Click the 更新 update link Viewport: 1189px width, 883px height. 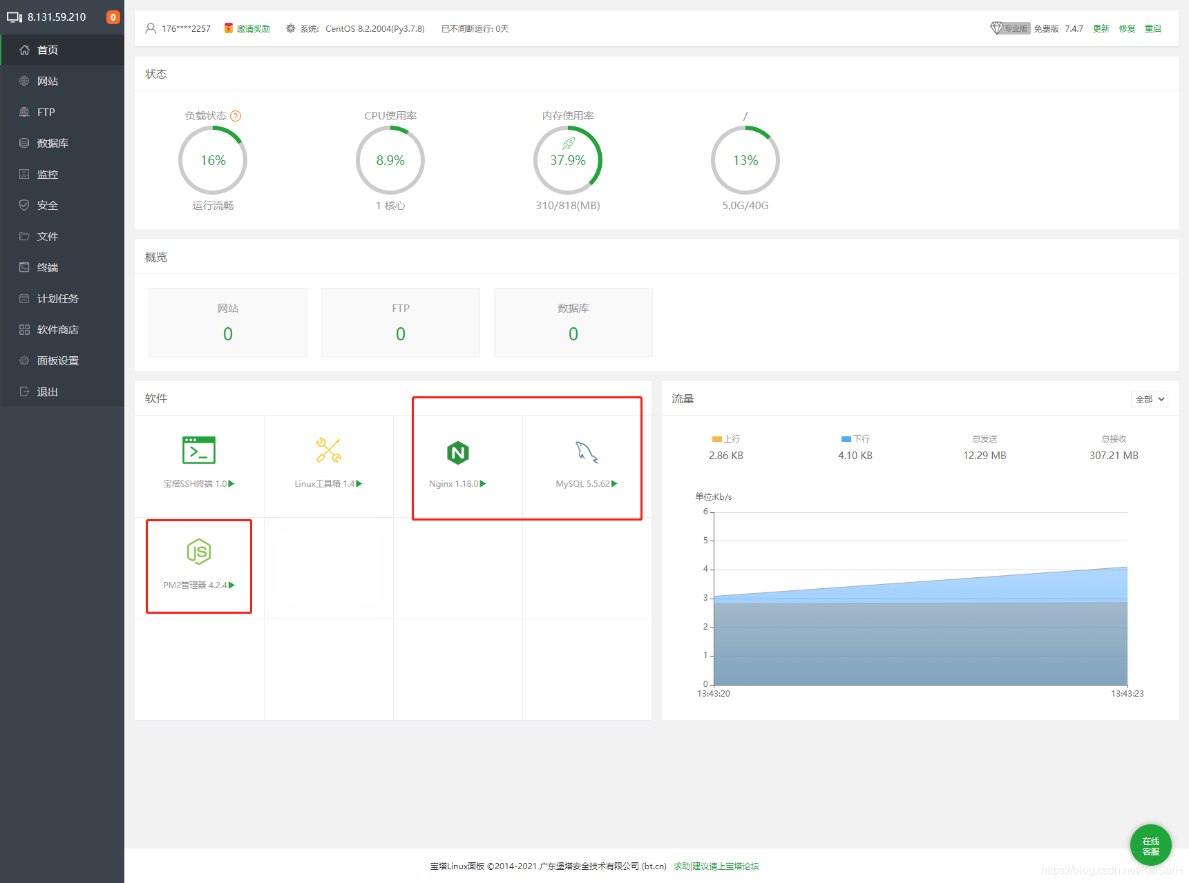click(1101, 28)
